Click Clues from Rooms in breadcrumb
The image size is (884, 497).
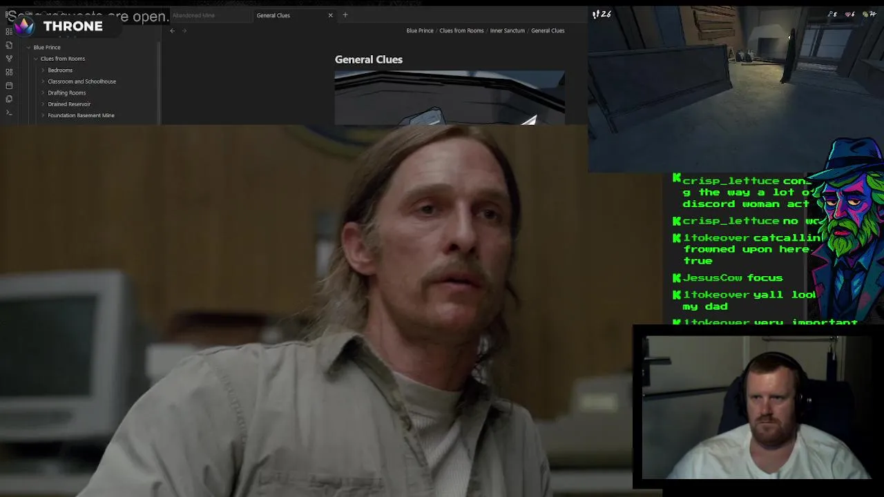pyautogui.click(x=461, y=30)
